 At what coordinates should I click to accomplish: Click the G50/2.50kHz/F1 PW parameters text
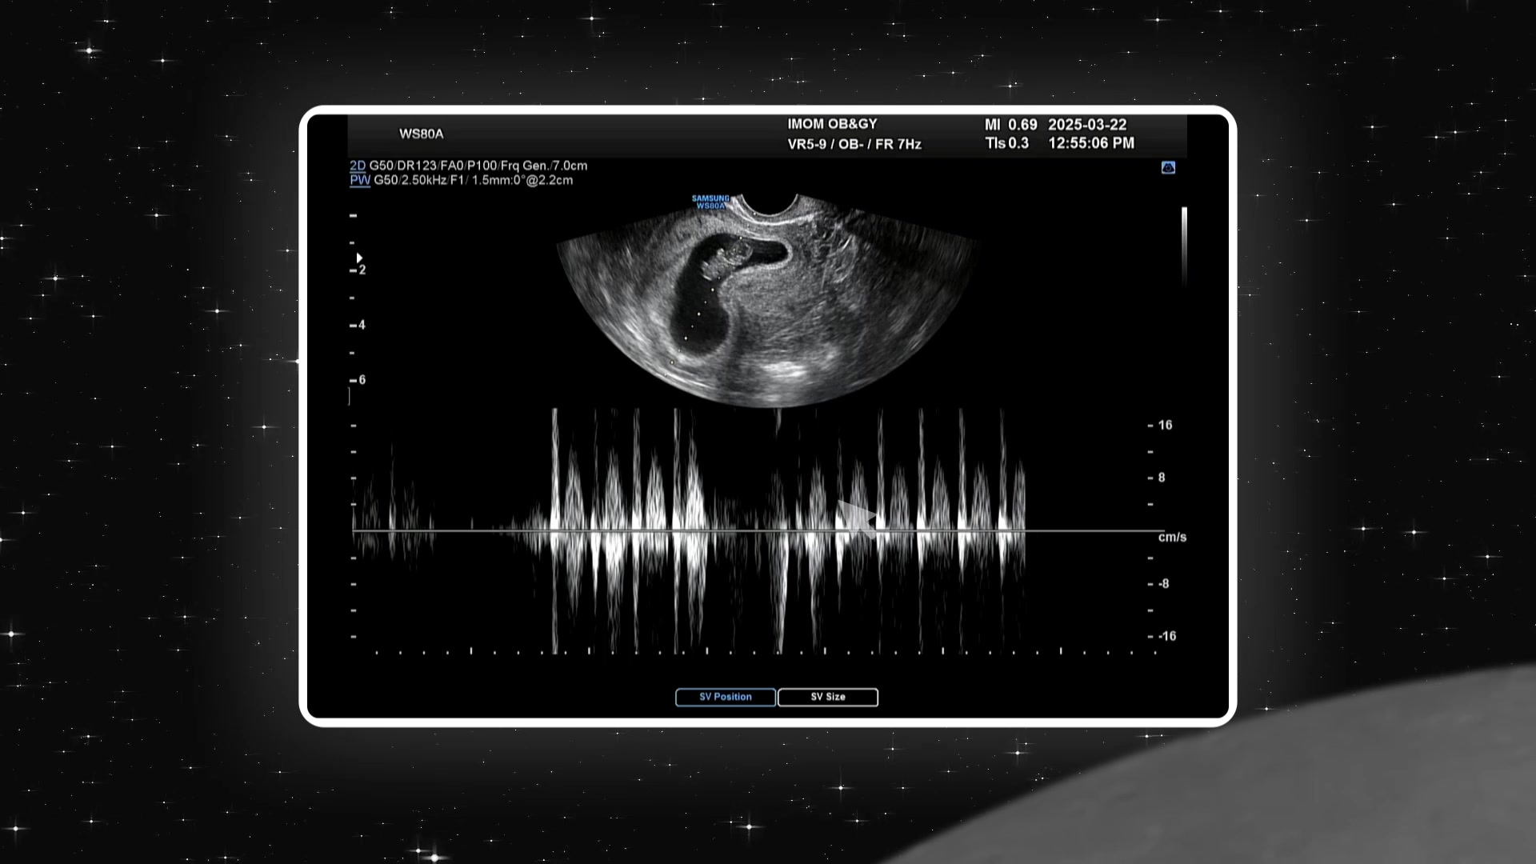pos(474,180)
